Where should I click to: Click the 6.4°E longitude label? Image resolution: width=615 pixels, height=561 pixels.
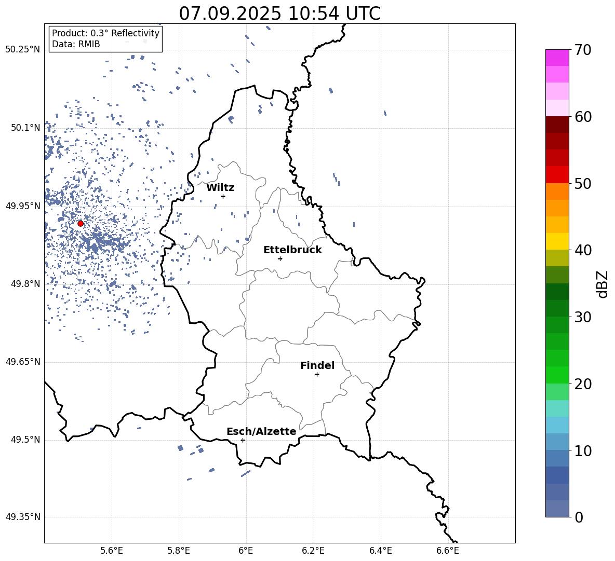(x=381, y=551)
